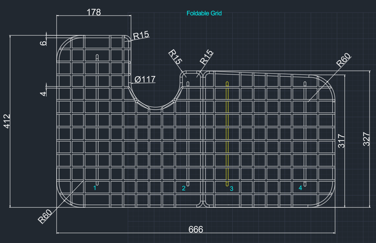
Task: Select the 4 spacing dimension text
Action: click(x=43, y=93)
